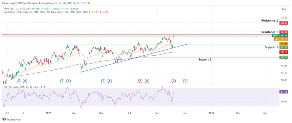
Task: Click the 66.51 red price label
Action: 284,32
